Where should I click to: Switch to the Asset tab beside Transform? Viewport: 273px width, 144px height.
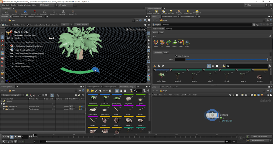click(166, 52)
